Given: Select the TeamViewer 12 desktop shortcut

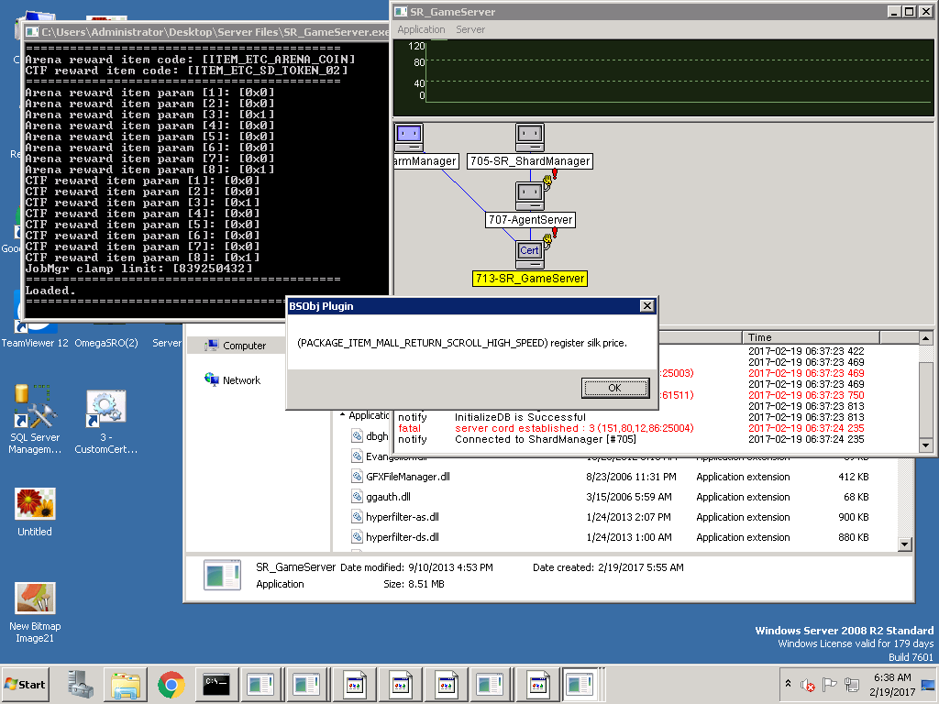Looking at the screenshot, I should tap(35, 329).
